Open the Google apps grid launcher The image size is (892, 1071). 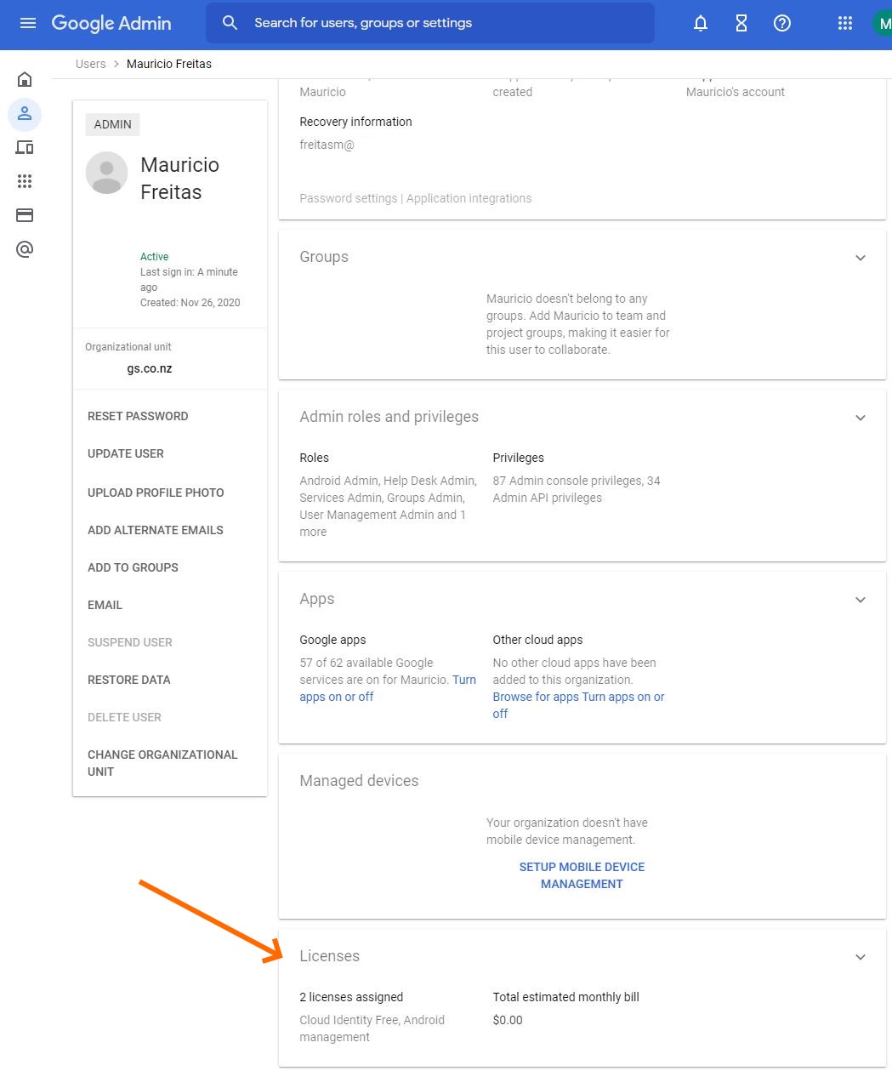click(845, 23)
